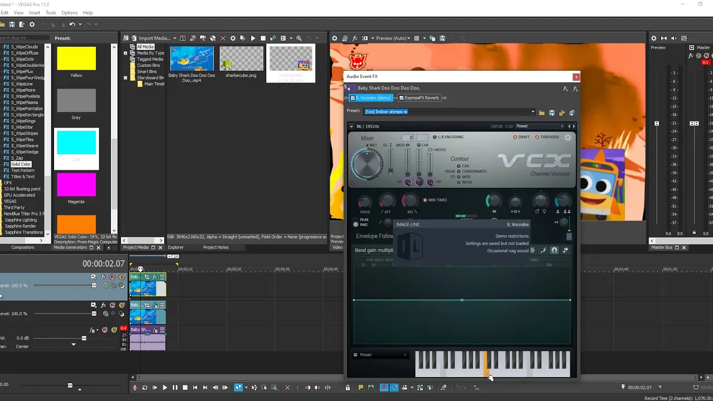Image resolution: width=713 pixels, height=401 pixels.
Task: Open track FX on the first video track
Action: point(103,277)
